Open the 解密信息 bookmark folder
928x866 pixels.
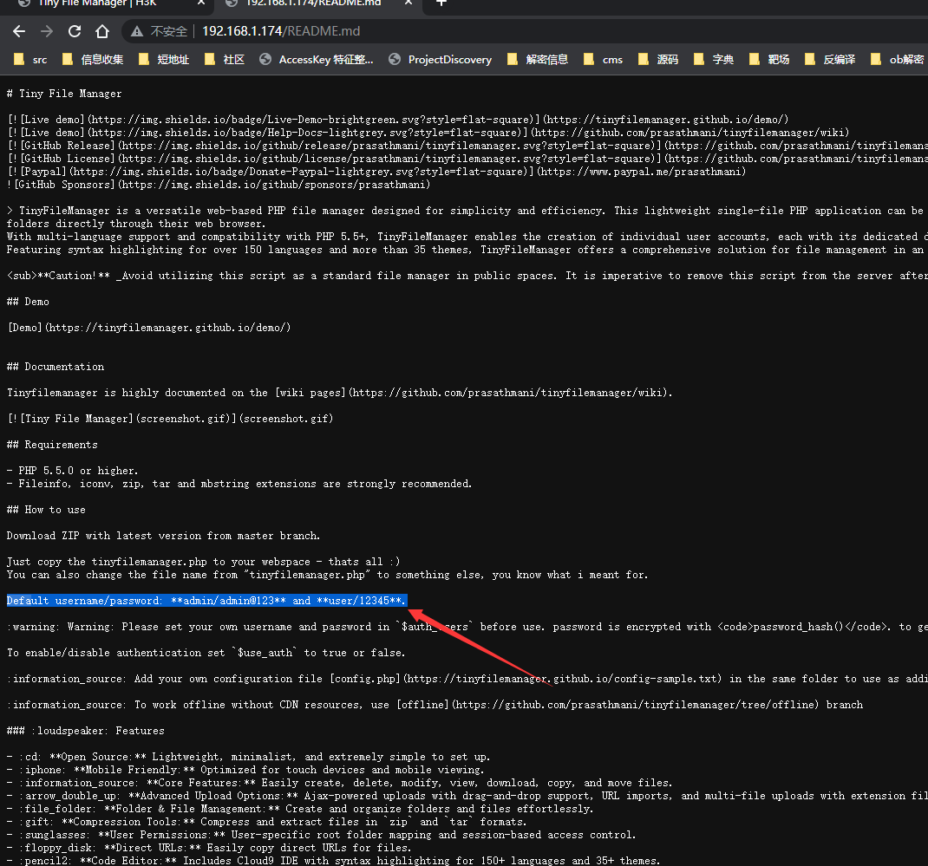click(537, 59)
